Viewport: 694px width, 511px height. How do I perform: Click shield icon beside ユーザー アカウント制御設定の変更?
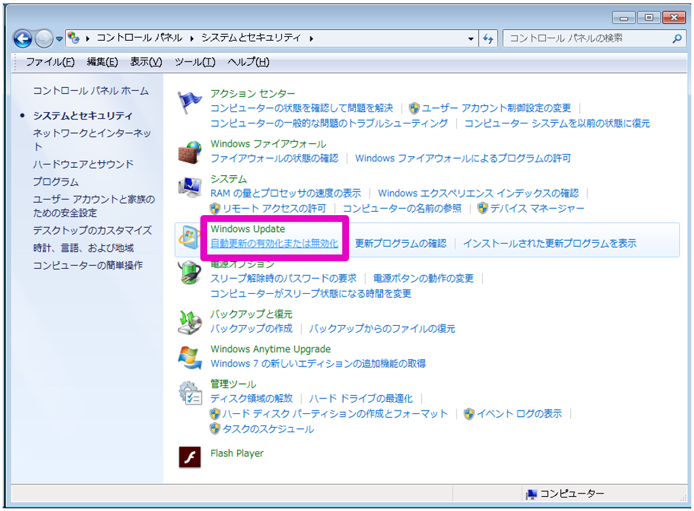[414, 108]
